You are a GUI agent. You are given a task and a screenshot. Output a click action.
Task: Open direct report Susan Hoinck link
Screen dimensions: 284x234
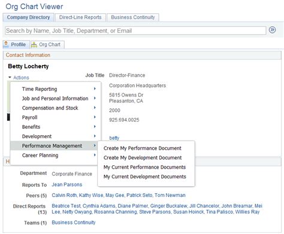pos(189,212)
